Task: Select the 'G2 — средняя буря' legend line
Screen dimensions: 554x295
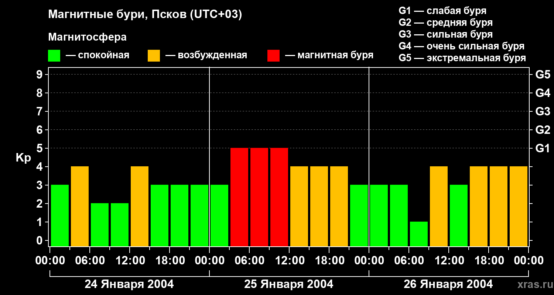Action: [x=446, y=22]
